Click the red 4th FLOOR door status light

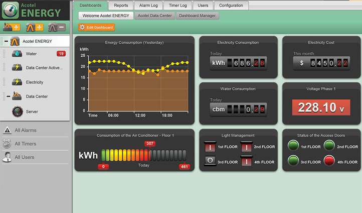(328, 162)
